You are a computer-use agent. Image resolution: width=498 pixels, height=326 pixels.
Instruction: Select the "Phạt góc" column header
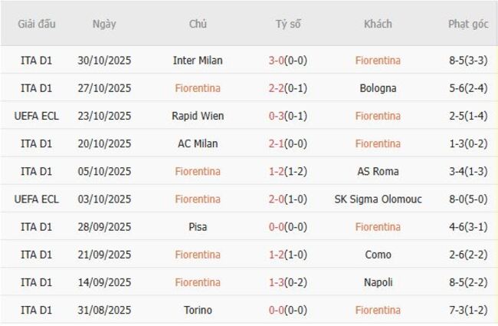(468, 24)
